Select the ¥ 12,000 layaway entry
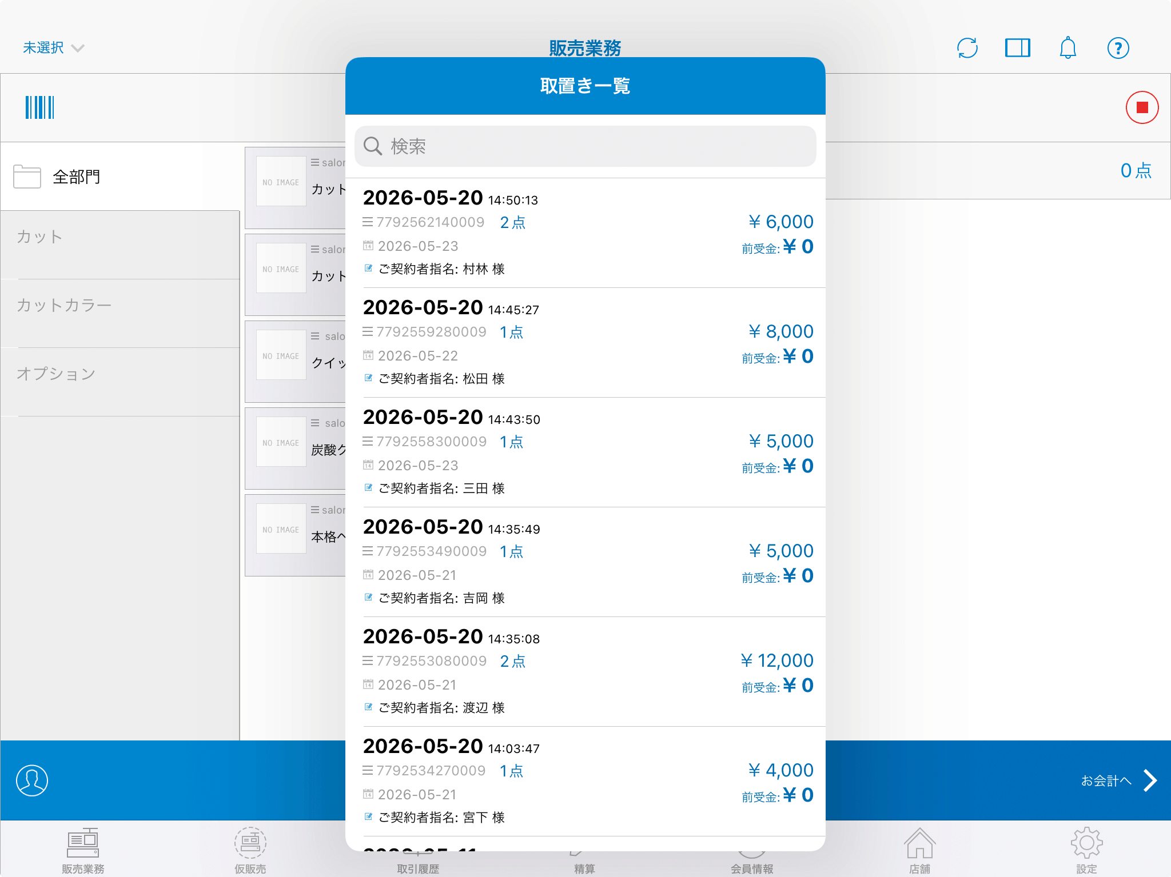1171x877 pixels. click(585, 672)
